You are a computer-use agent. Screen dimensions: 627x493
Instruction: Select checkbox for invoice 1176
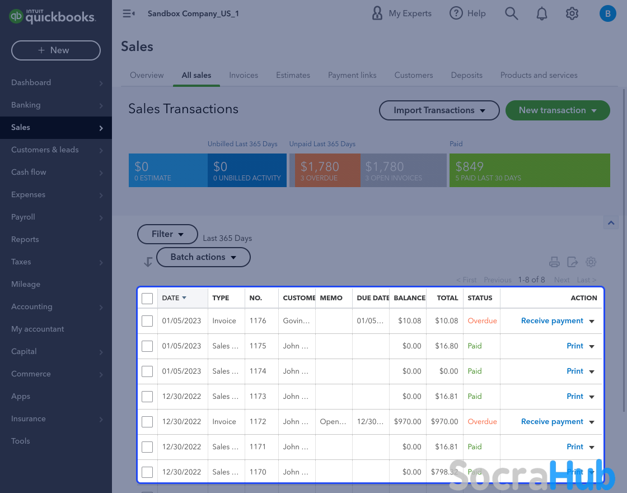point(147,321)
